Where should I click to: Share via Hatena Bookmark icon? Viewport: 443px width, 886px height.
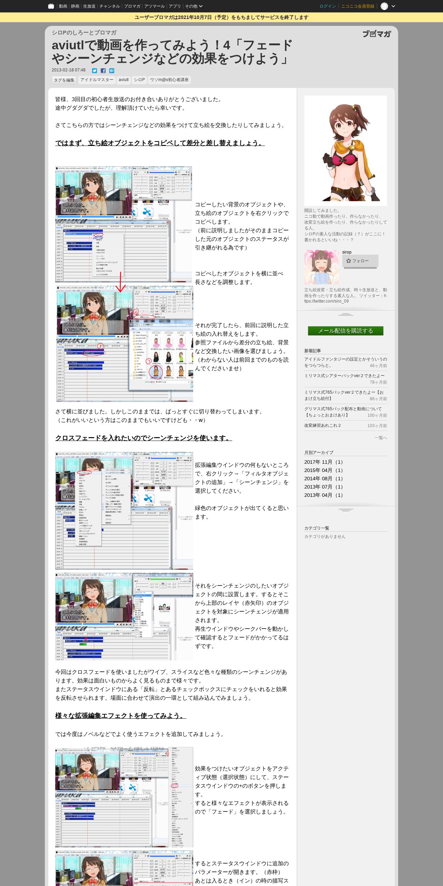[112, 70]
